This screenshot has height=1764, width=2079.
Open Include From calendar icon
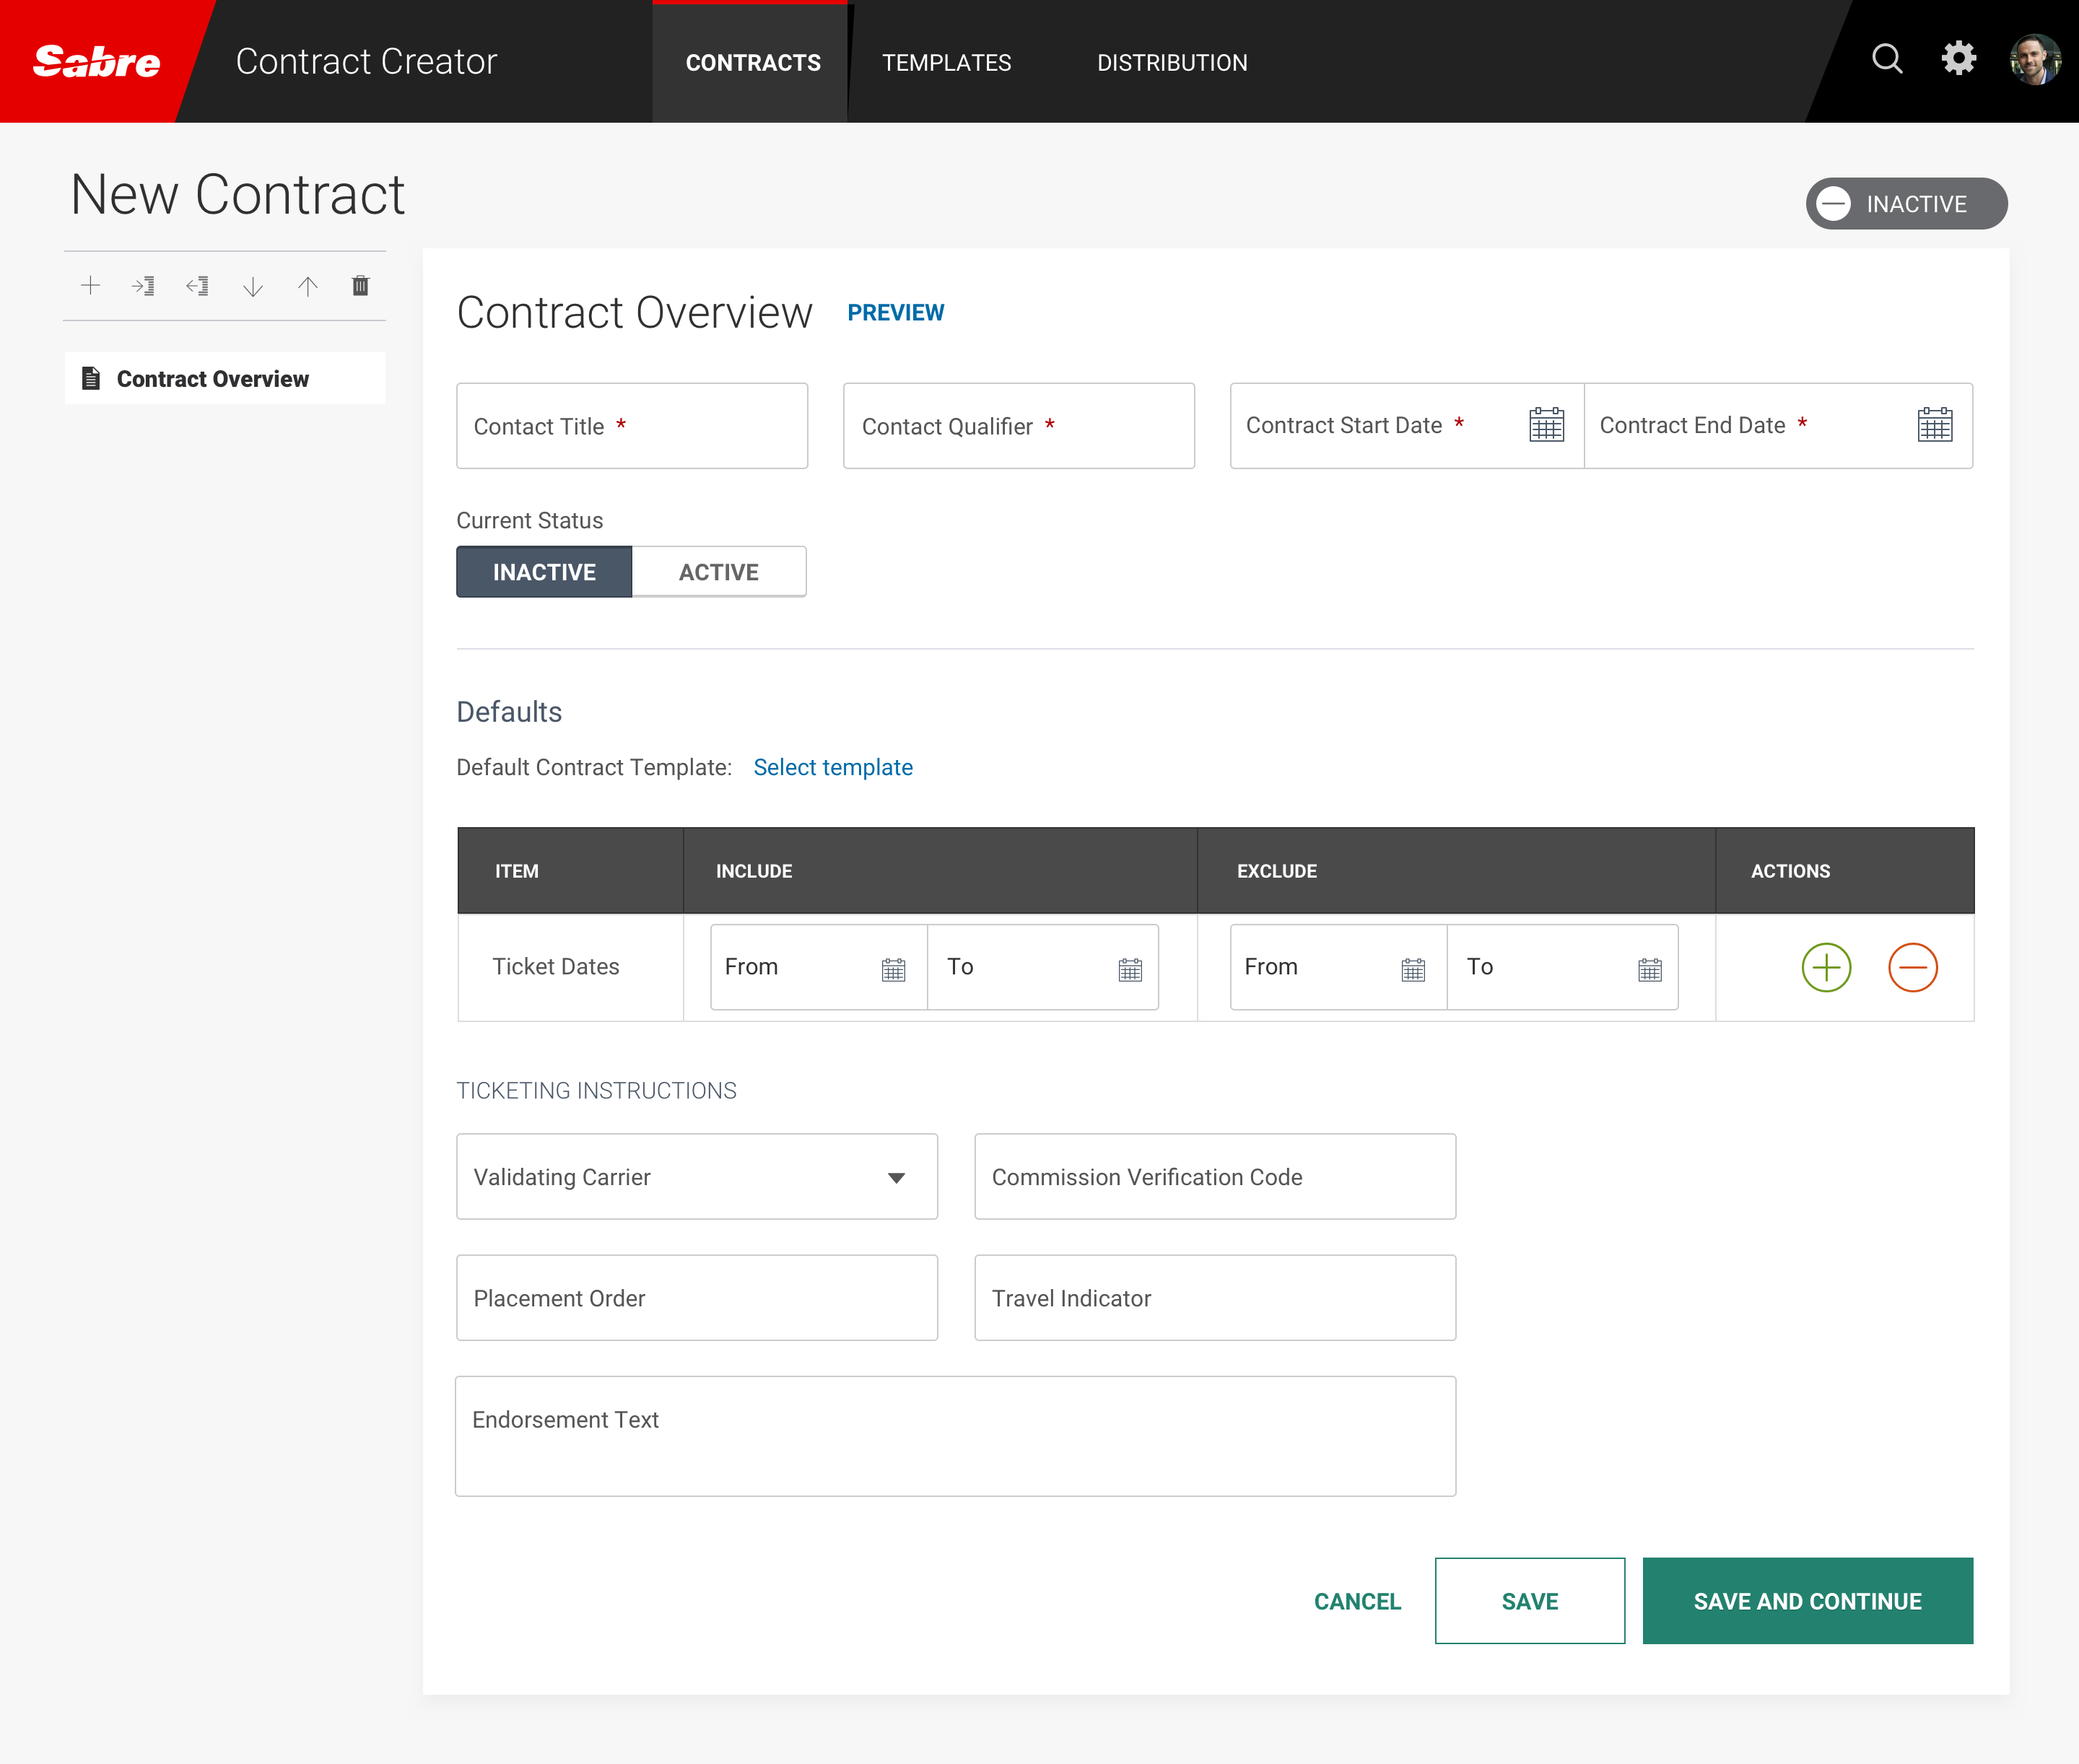(x=893, y=969)
